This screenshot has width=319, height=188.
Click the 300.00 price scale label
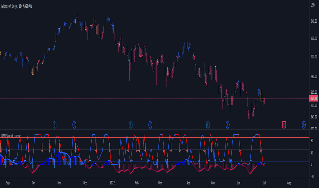(314, 57)
